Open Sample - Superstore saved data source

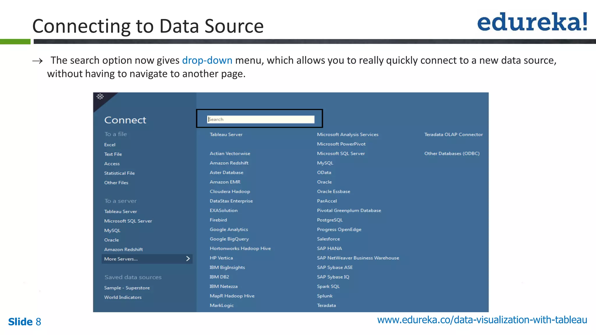pyautogui.click(x=127, y=288)
